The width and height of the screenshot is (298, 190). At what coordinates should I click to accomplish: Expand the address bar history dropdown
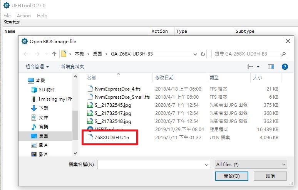click(195, 54)
